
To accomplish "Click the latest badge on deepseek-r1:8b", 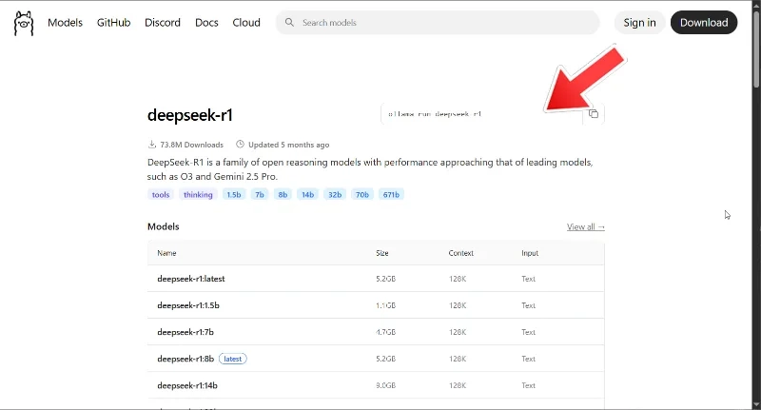I will 232,359.
